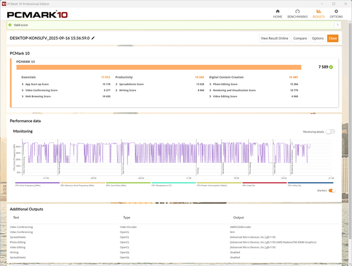Switch to the RESULTS tab label
Image resolution: width=352 pixels, height=266 pixels.
[x=318, y=16]
